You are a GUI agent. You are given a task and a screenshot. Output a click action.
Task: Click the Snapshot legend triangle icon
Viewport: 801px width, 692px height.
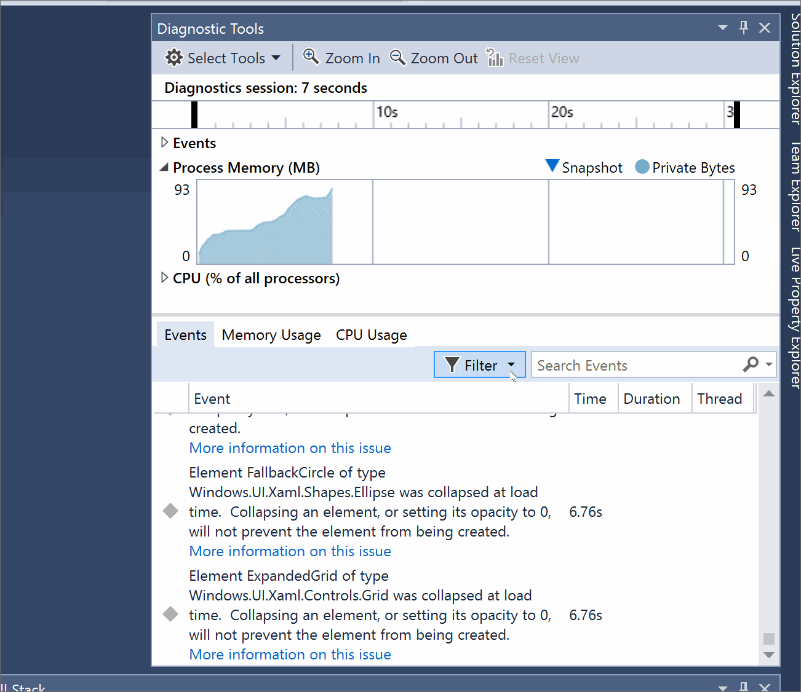click(x=552, y=166)
